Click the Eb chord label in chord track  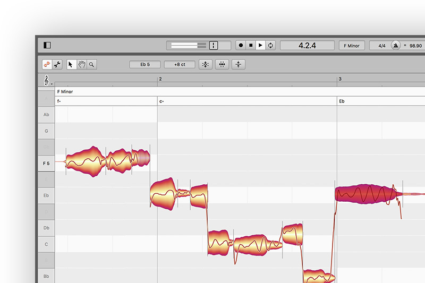point(342,101)
